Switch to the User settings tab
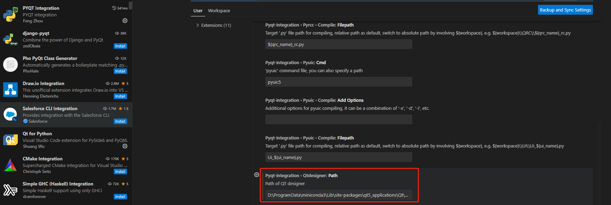The height and width of the screenshot is (205, 611). (x=198, y=10)
